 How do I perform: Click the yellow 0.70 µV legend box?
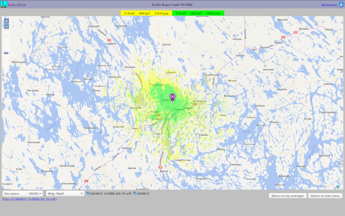146,13
